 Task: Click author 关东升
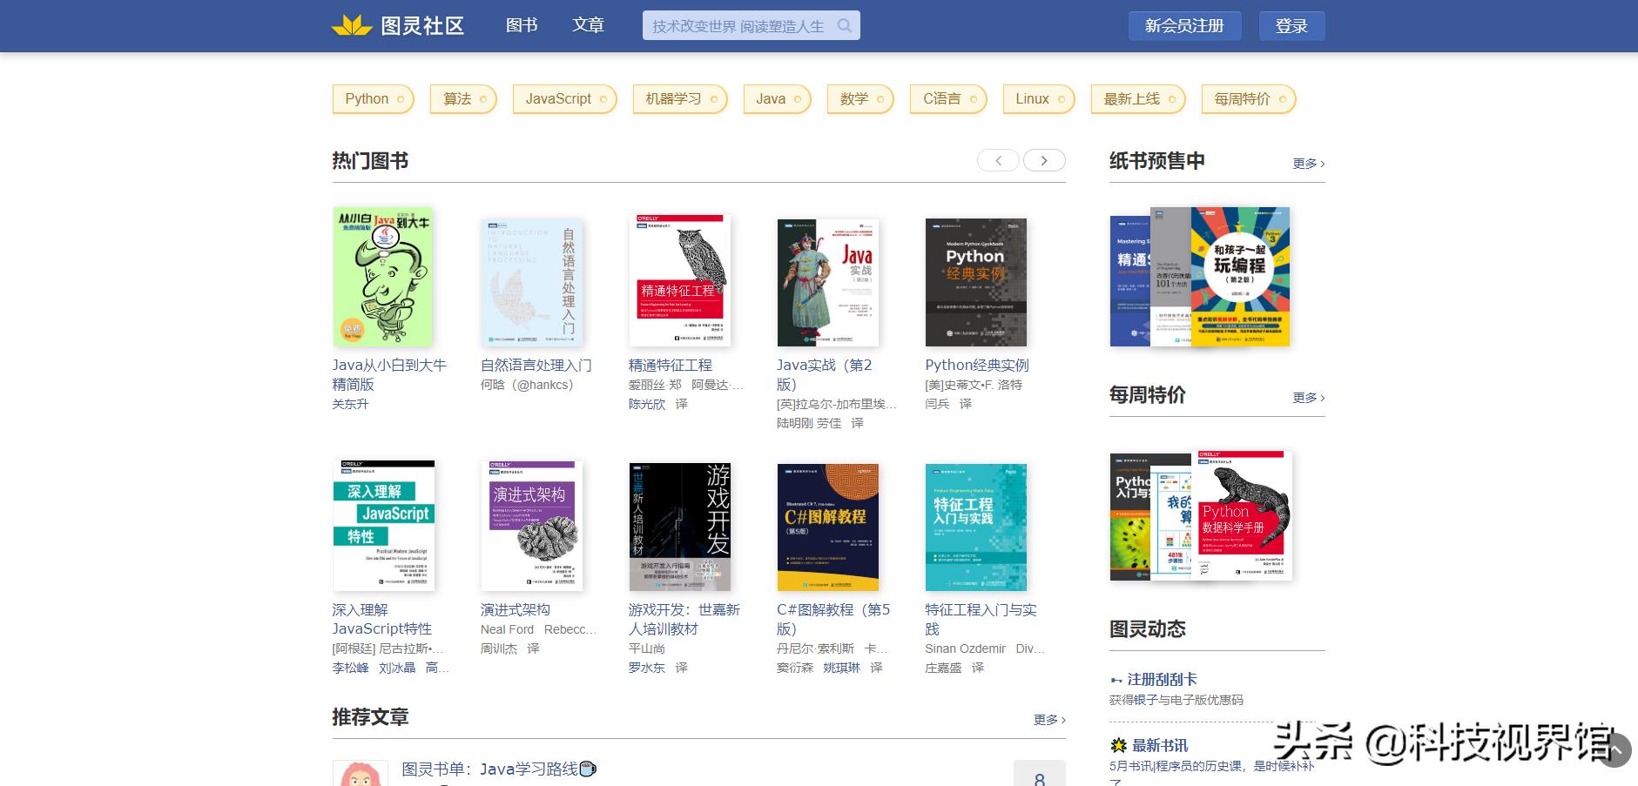(350, 404)
